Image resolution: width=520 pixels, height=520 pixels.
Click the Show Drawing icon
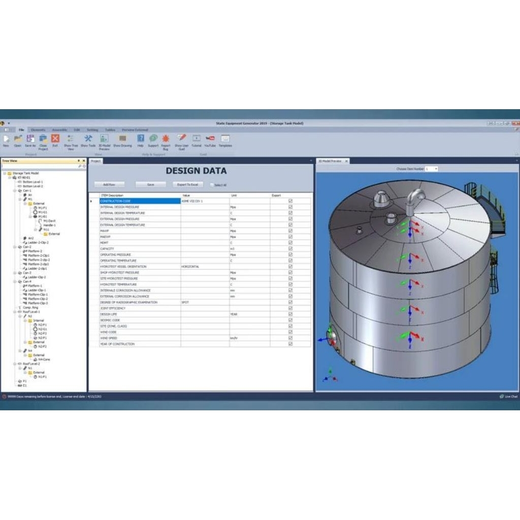[x=123, y=138]
